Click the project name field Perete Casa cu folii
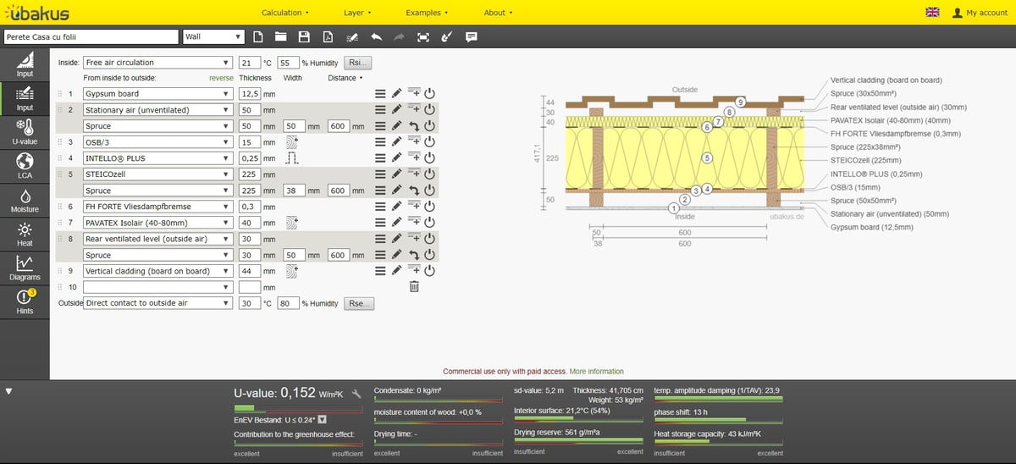The height and width of the screenshot is (464, 1016). pyautogui.click(x=91, y=37)
